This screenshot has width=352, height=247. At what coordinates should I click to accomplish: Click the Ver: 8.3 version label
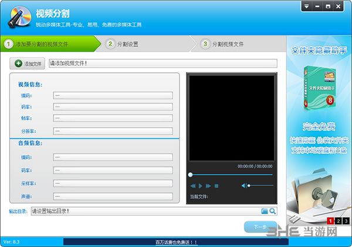(x=12, y=242)
